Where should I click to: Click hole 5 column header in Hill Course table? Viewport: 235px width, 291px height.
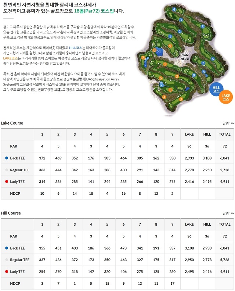(x=107, y=224)
